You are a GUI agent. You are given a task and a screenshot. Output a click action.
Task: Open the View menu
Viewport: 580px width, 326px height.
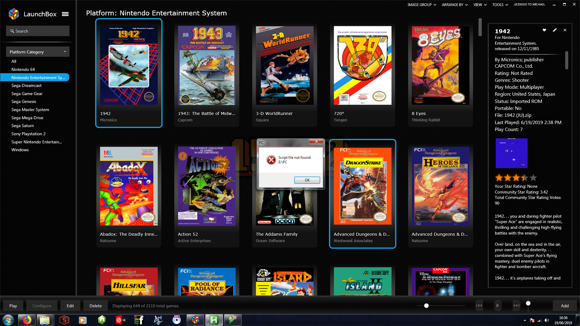(480, 5)
